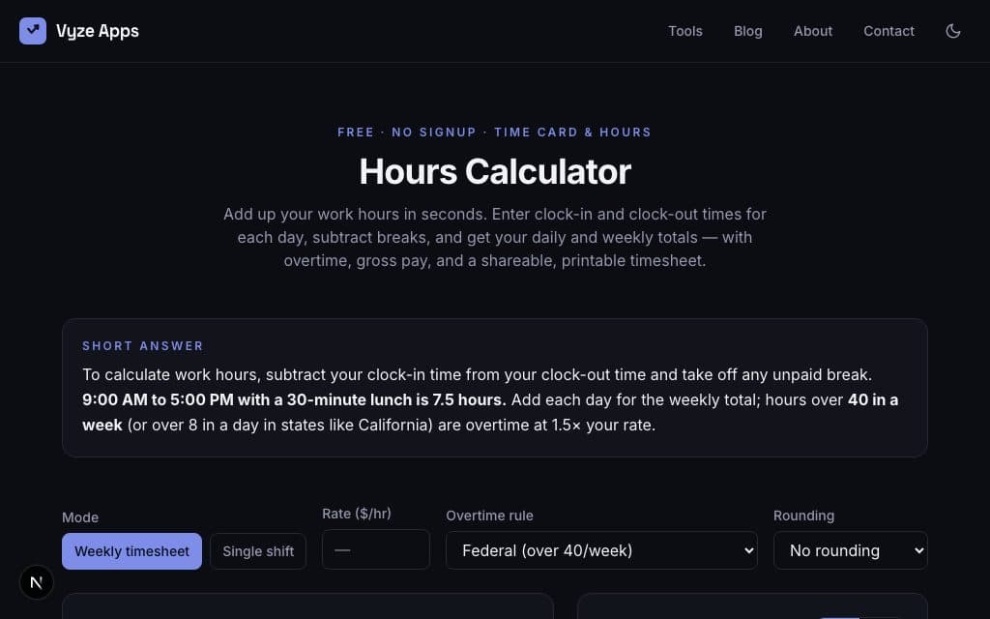Visit the Contact page

[889, 31]
